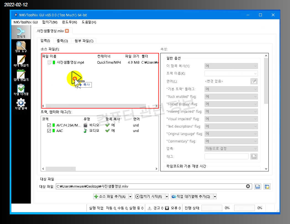290x224 pixels.
Task: Open the "Original language" flag dropdown
Action: [x=231, y=134]
